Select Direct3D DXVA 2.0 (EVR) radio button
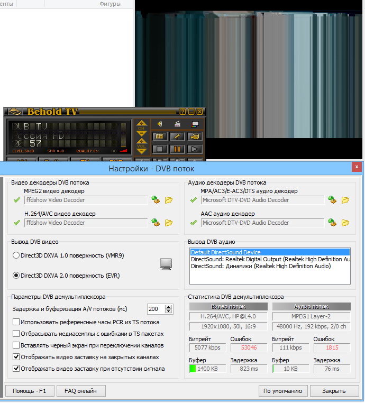365x403 pixels. tap(16, 275)
